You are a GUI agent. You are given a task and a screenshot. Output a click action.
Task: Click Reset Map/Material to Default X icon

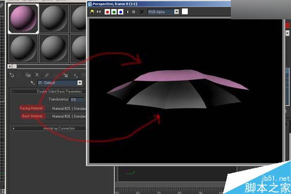pos(37,75)
